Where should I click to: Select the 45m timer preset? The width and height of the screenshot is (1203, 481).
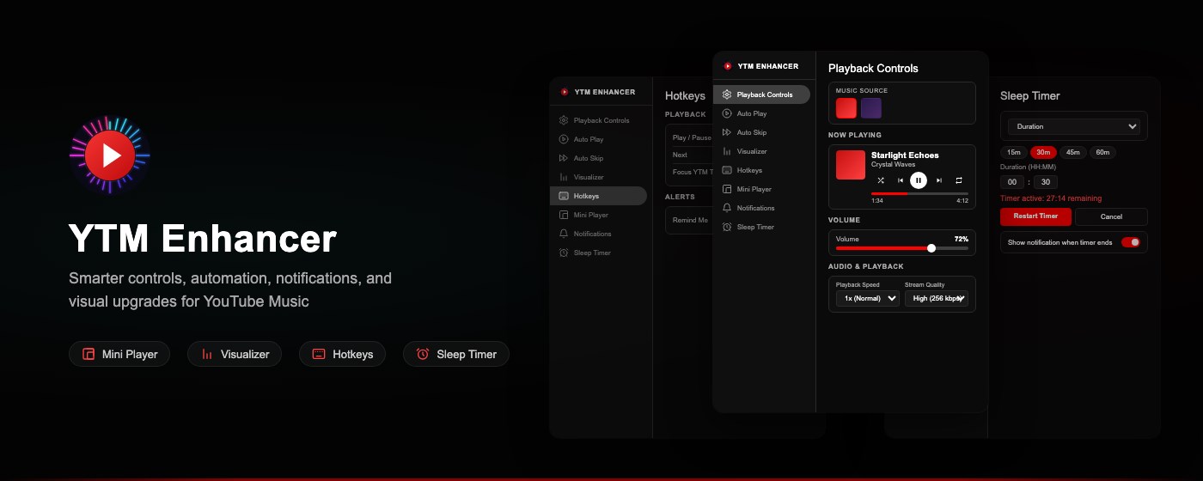point(1073,152)
